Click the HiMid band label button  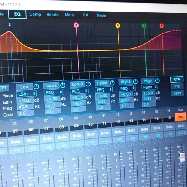coord(102,83)
